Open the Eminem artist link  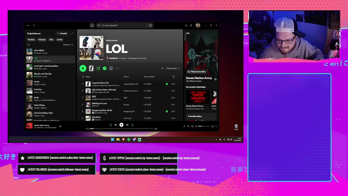(x=98, y=120)
